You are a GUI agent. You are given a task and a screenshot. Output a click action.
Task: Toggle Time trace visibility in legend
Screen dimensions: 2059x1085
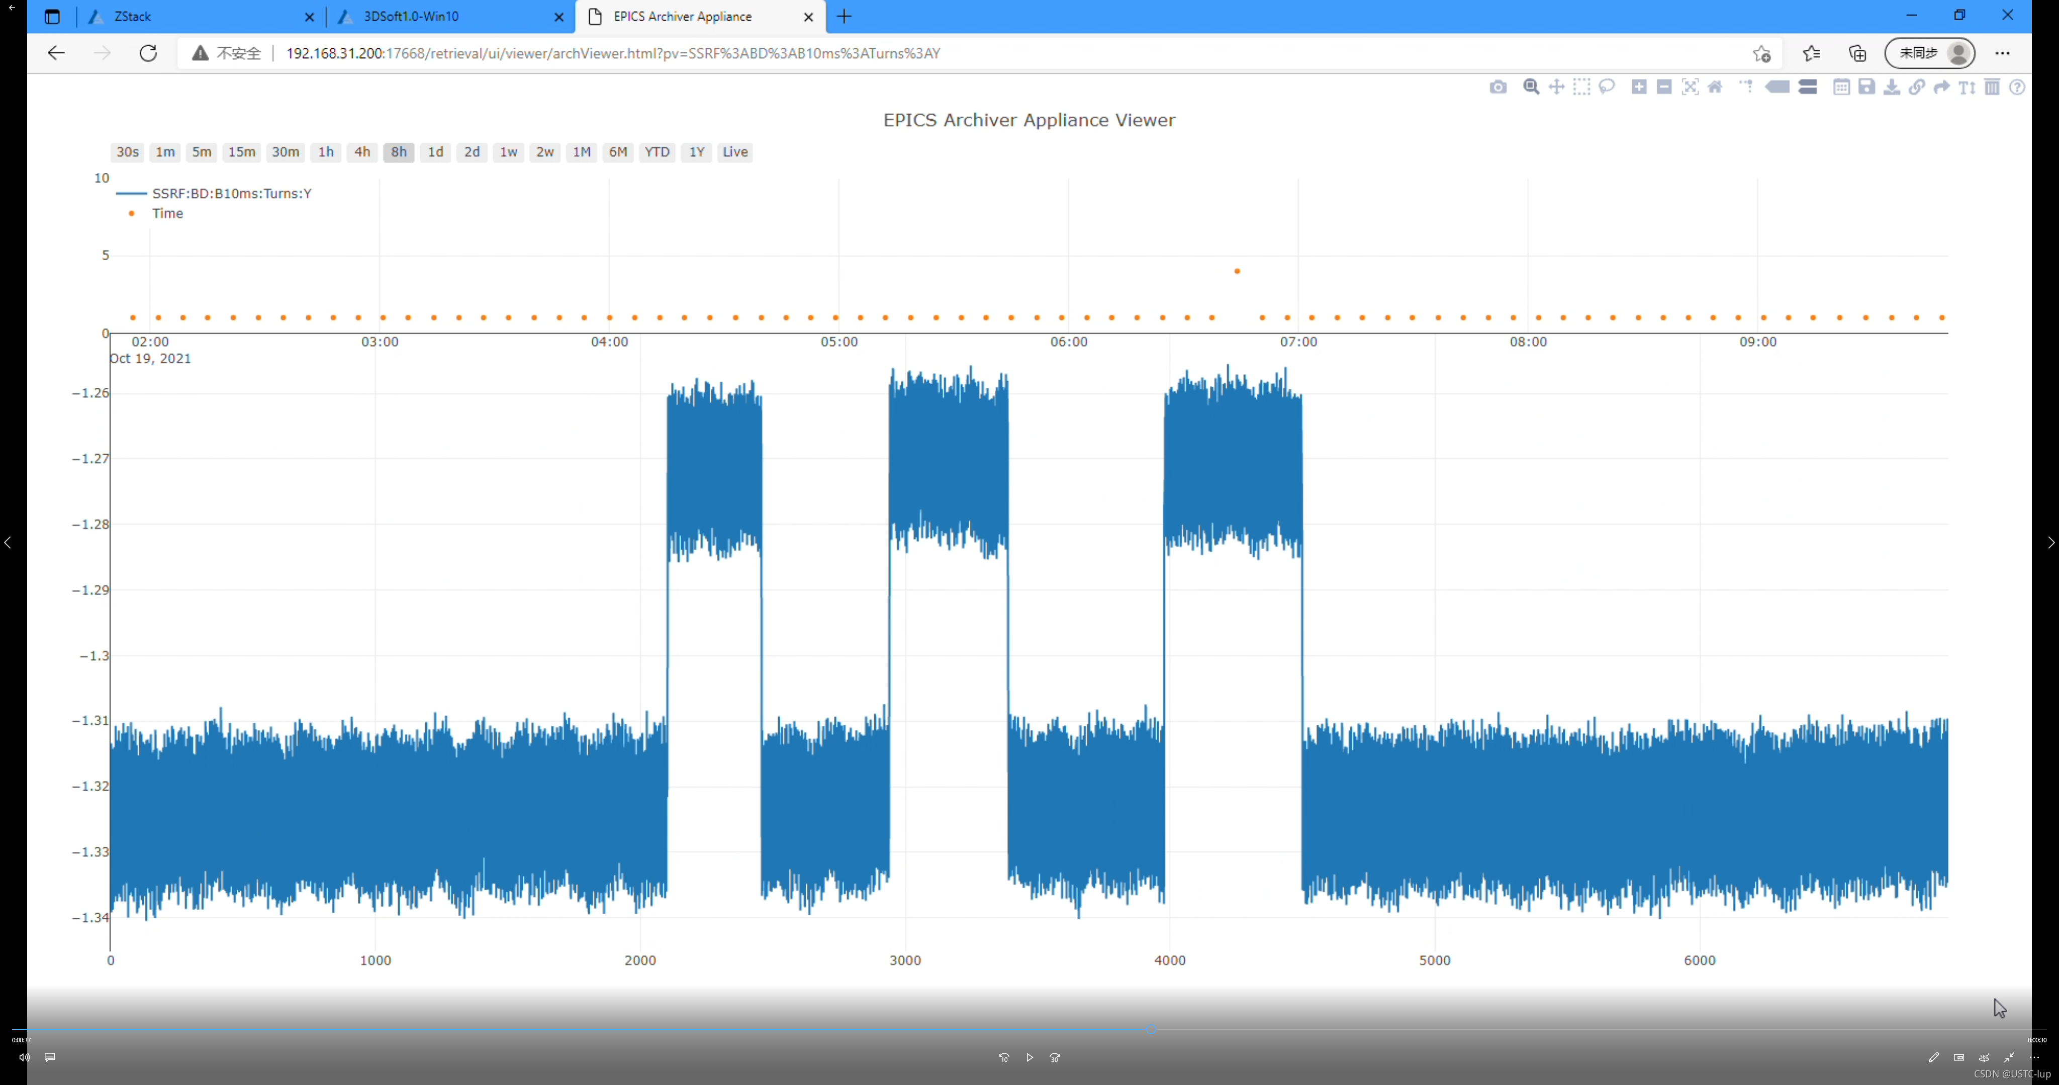[167, 213]
